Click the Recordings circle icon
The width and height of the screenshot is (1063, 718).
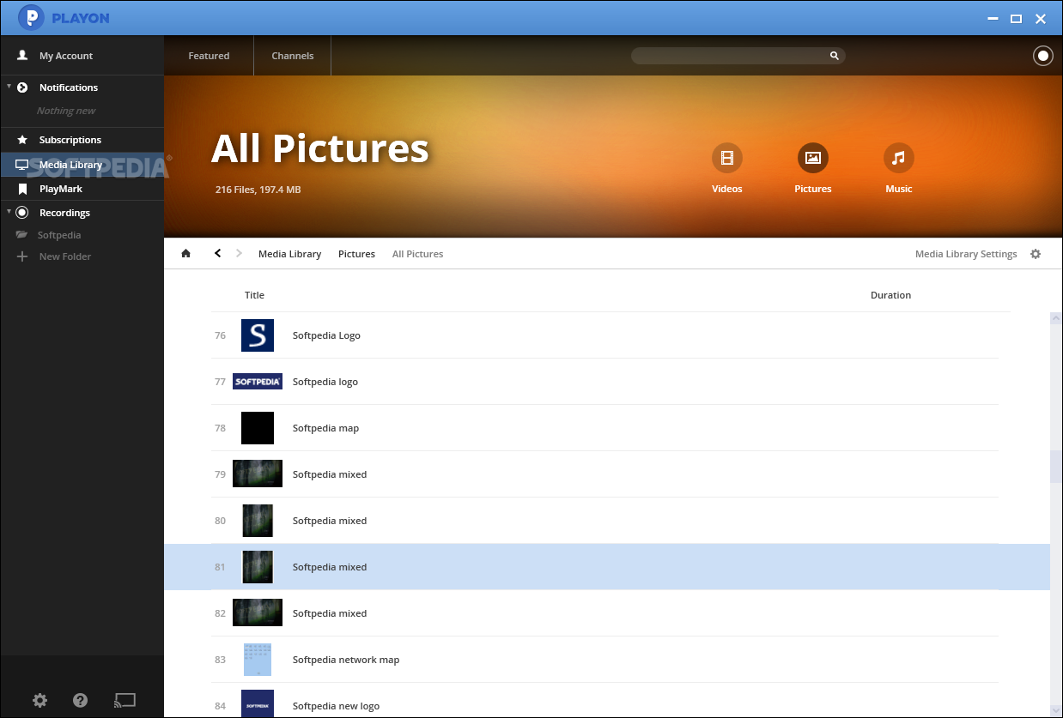pos(22,213)
